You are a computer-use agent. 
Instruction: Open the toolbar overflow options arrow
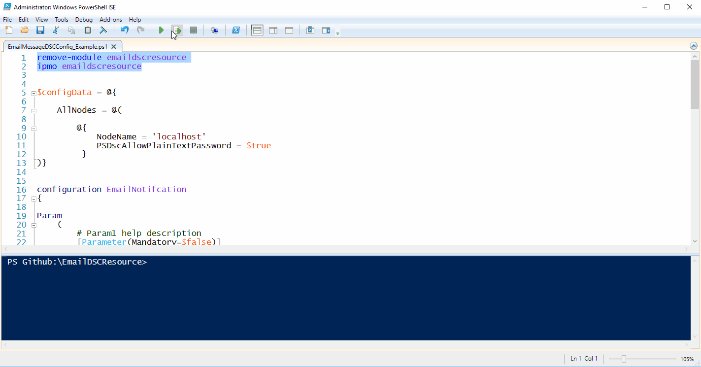click(x=337, y=33)
